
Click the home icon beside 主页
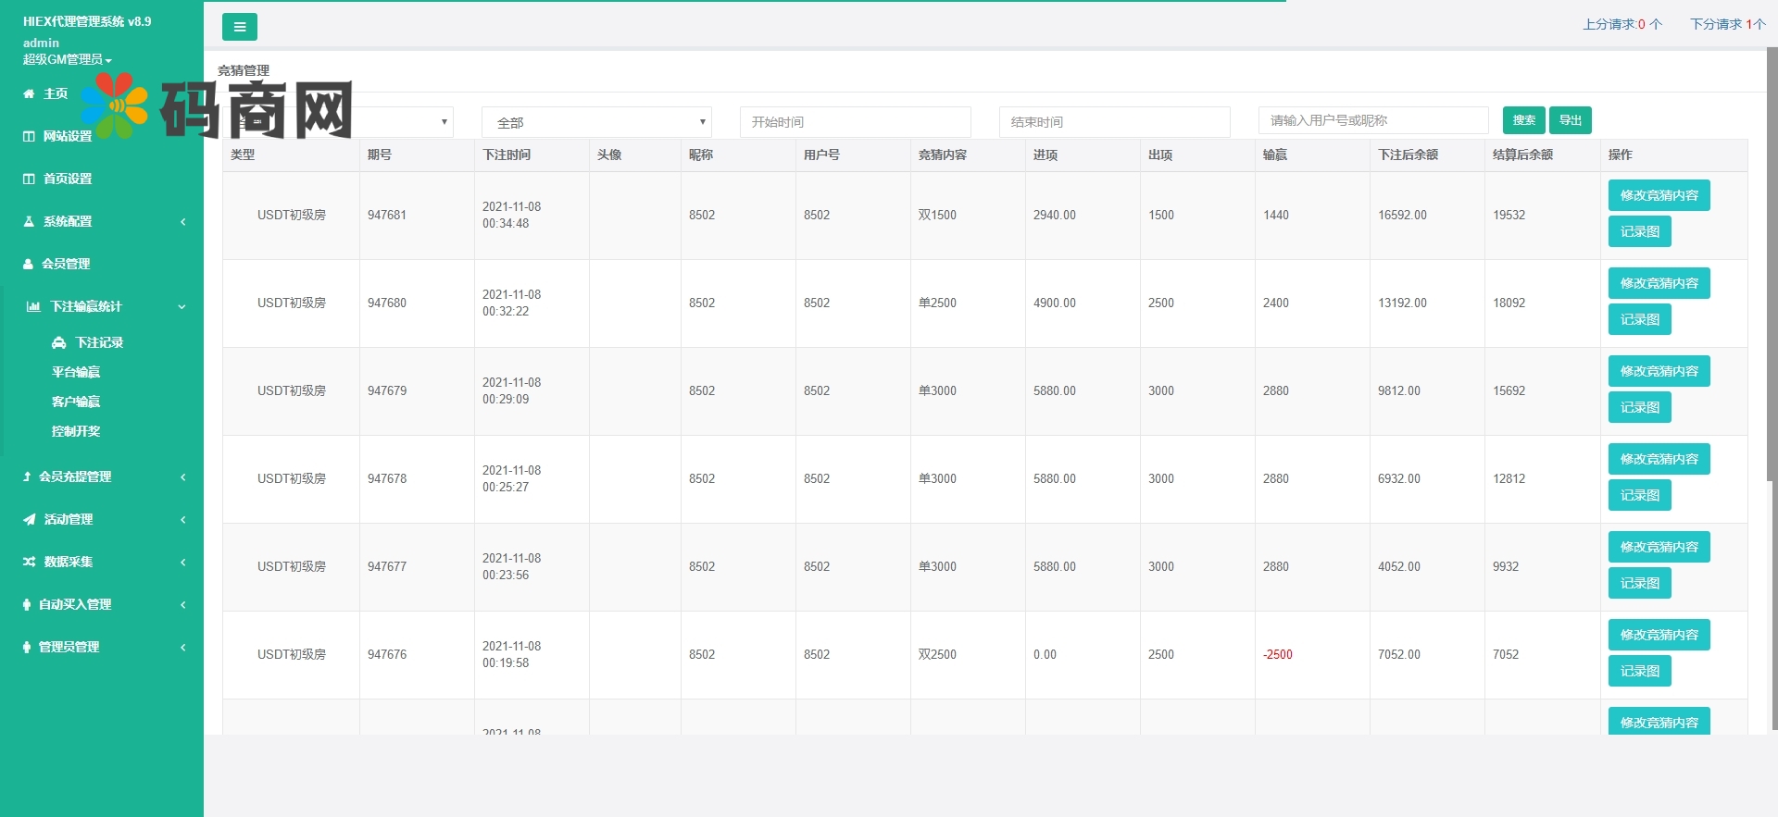pyautogui.click(x=29, y=93)
